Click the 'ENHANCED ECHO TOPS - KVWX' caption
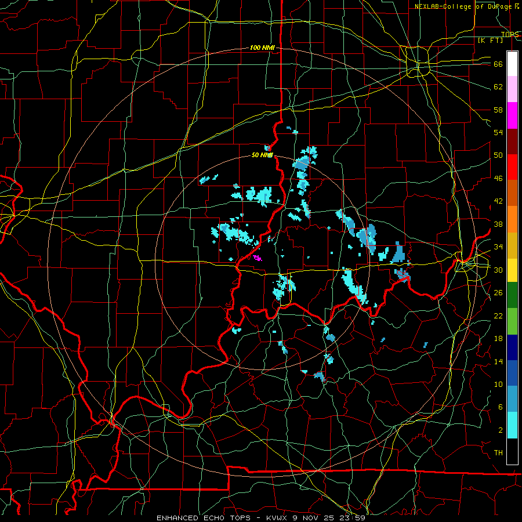The width and height of the screenshot is (522, 522). click(x=222, y=518)
